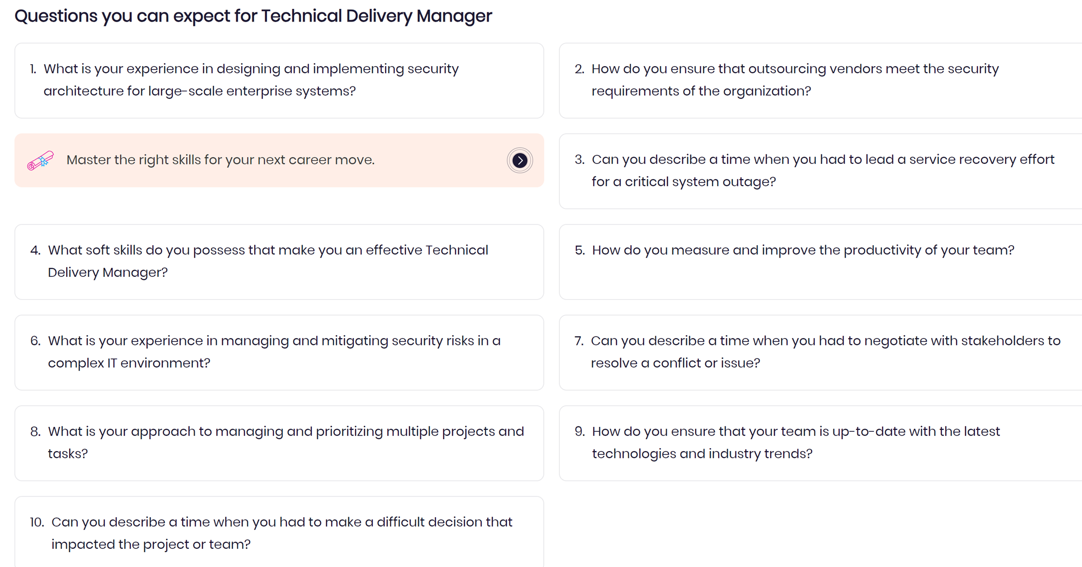Viewport: 1082px width, 567px height.
Task: Click the page heading about Technical Delivery Manager
Action: (x=253, y=16)
